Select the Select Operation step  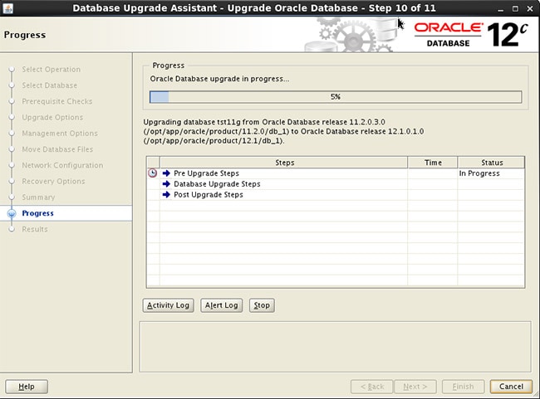click(x=52, y=70)
